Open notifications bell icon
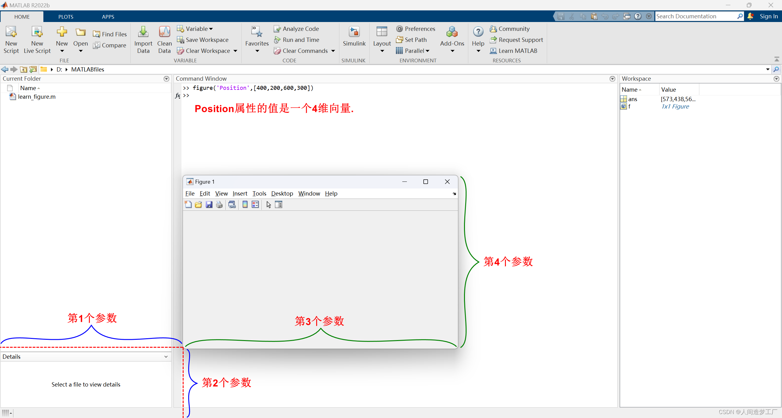 tap(750, 16)
